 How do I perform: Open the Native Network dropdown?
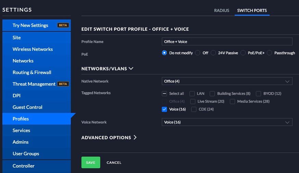pyautogui.click(x=227, y=81)
